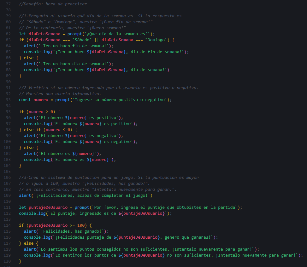Click console.log 'Lo sentimos los puntos de' line
This screenshot has width=307, height=267.
coord(163,255)
